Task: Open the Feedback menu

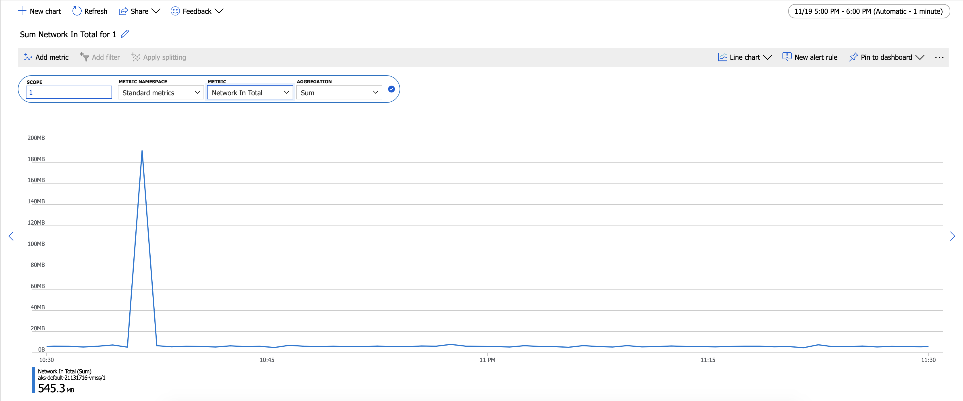Action: coord(197,11)
